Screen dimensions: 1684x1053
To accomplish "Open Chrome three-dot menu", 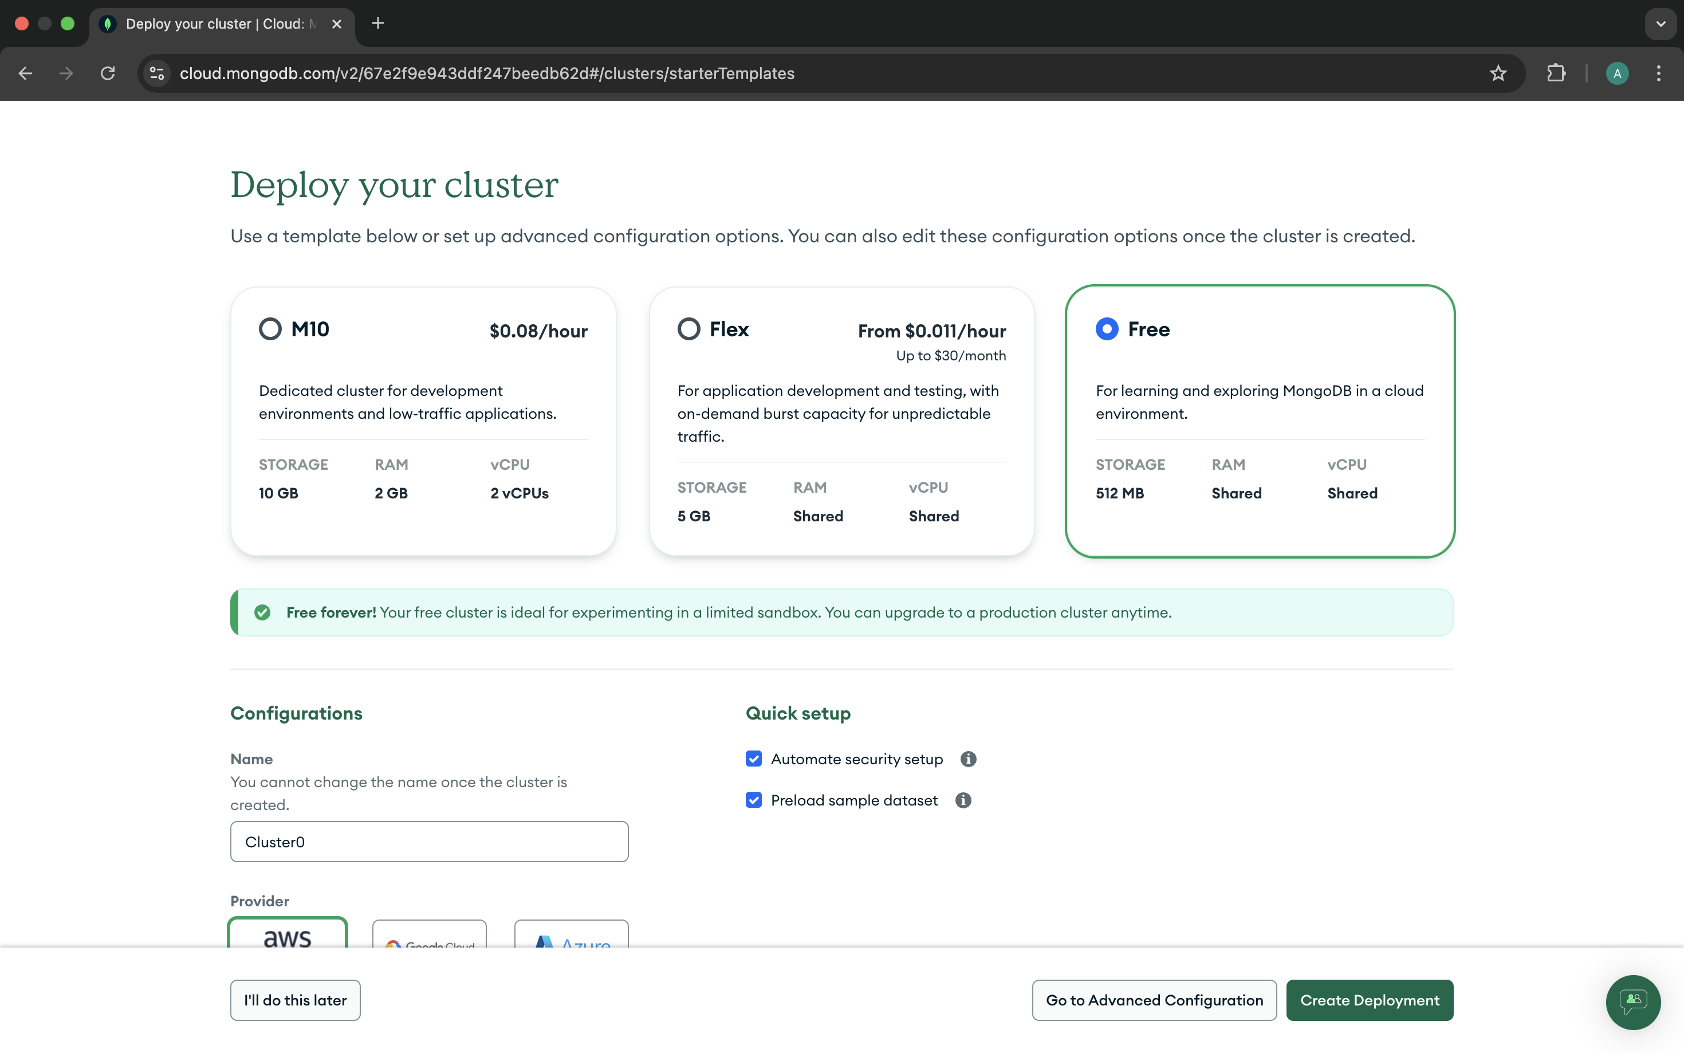I will pos(1658,73).
